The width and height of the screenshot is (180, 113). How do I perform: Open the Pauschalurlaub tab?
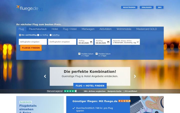point(38,29)
